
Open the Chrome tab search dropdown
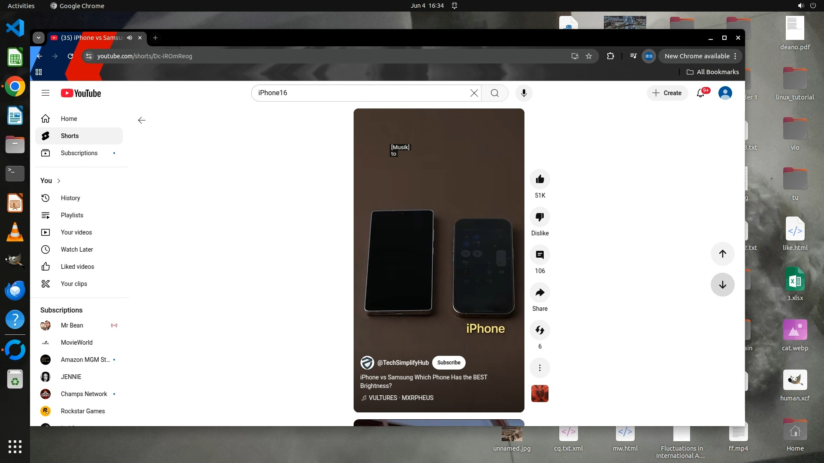[39, 38]
